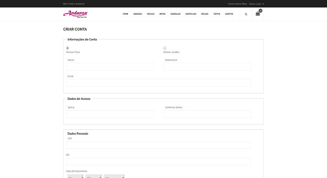Screen dimensions: 327x178
Task: Open the Dia birth date dropdown
Action: [x=75, y=176]
